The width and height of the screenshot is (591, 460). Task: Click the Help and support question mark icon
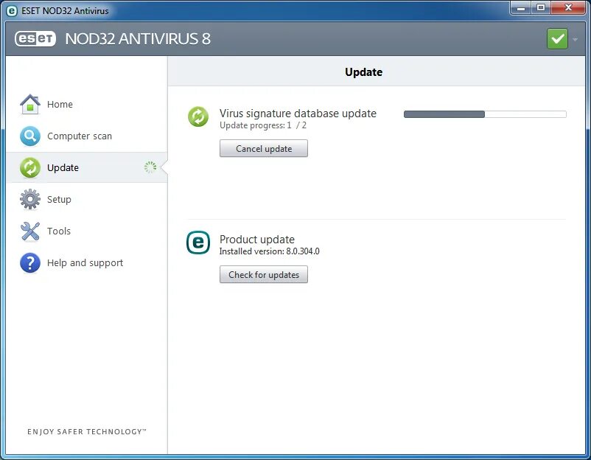(x=29, y=262)
